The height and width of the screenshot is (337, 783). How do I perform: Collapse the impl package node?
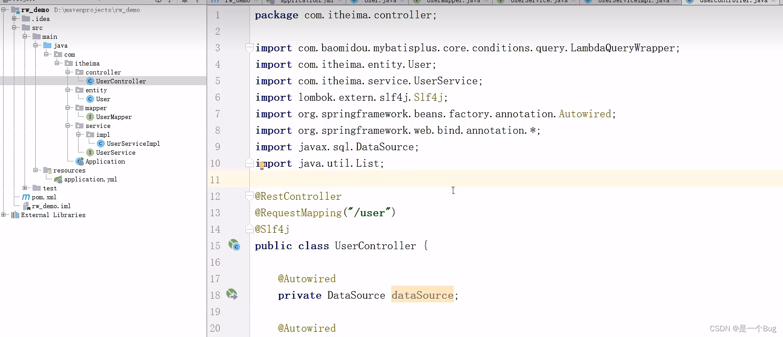point(79,134)
